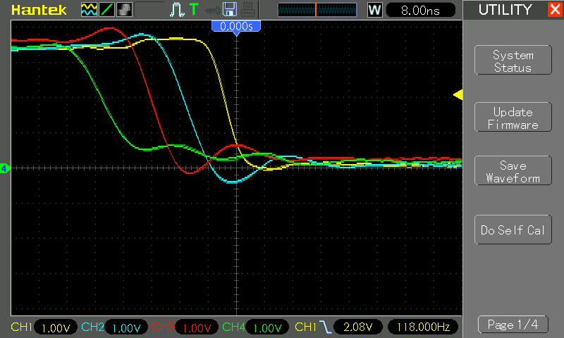This screenshot has width=564, height=338.
Task: Choose the Save Waveform button
Action: point(513,171)
